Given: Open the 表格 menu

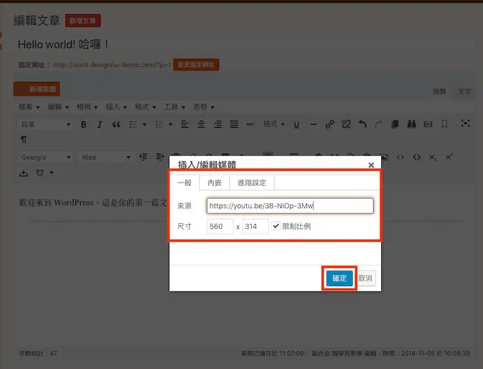Looking at the screenshot, I should coord(204,107).
